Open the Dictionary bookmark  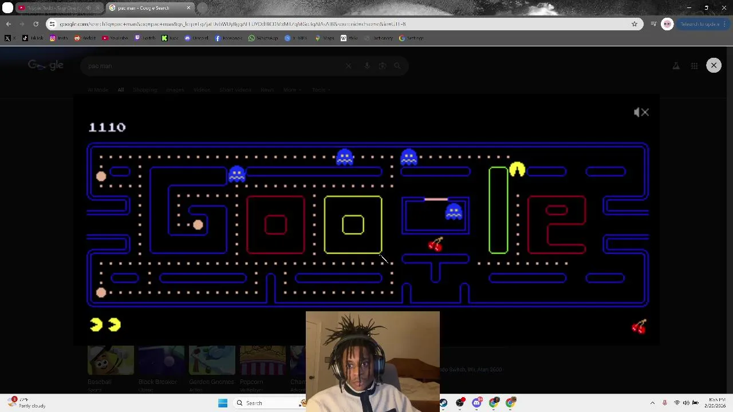tap(380, 38)
